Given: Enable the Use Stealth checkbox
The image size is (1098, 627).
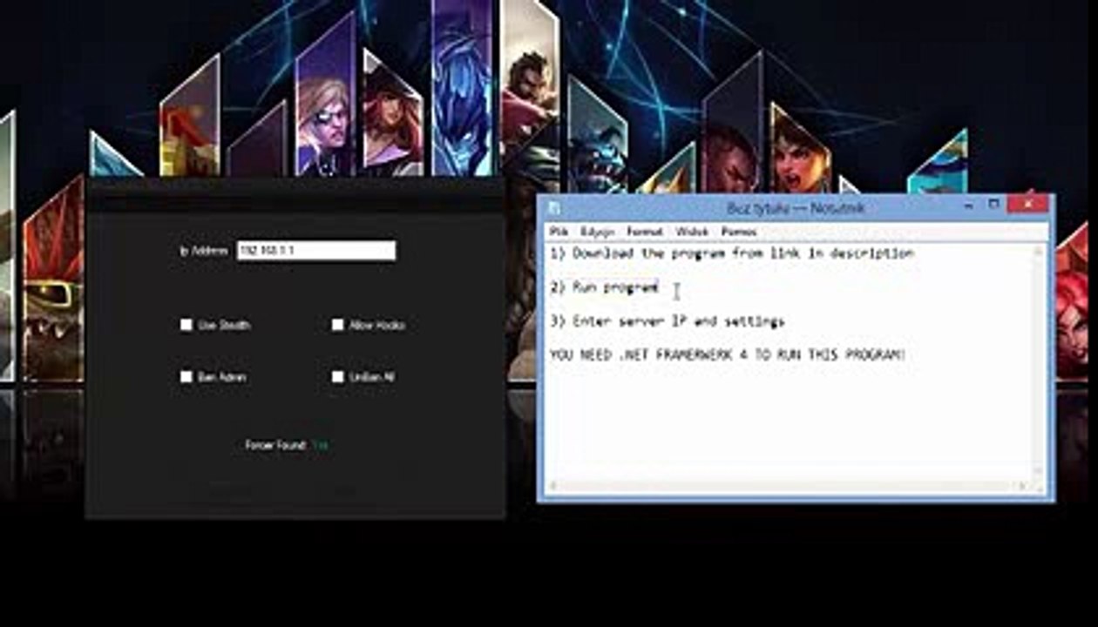Looking at the screenshot, I should click(186, 325).
